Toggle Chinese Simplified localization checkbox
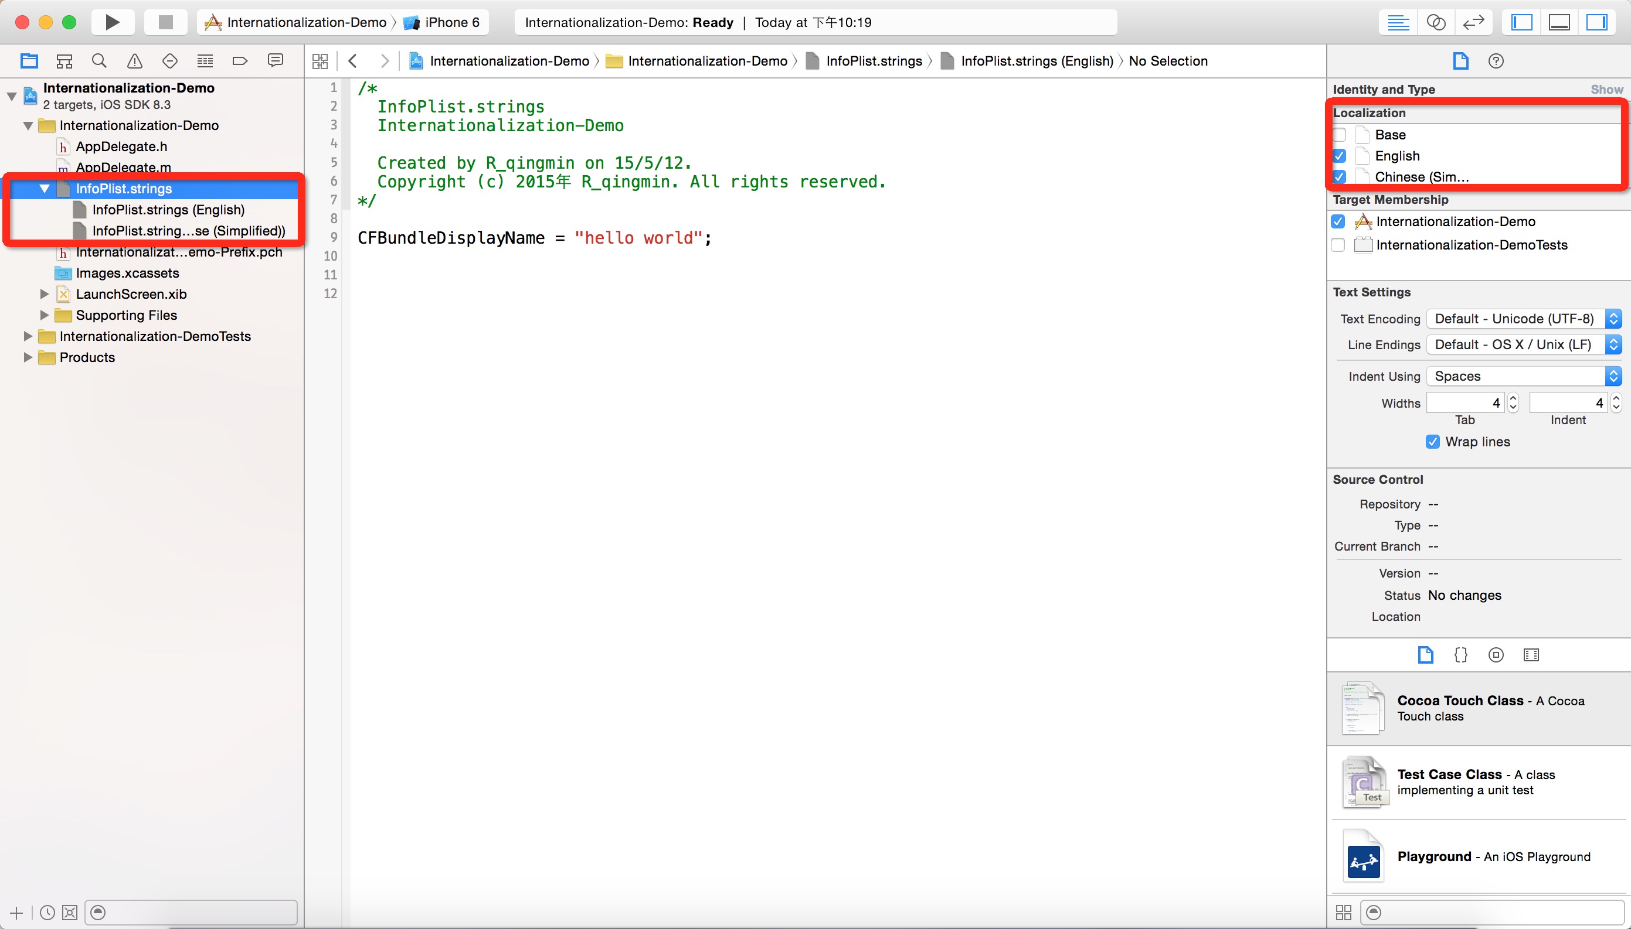 [x=1340, y=177]
